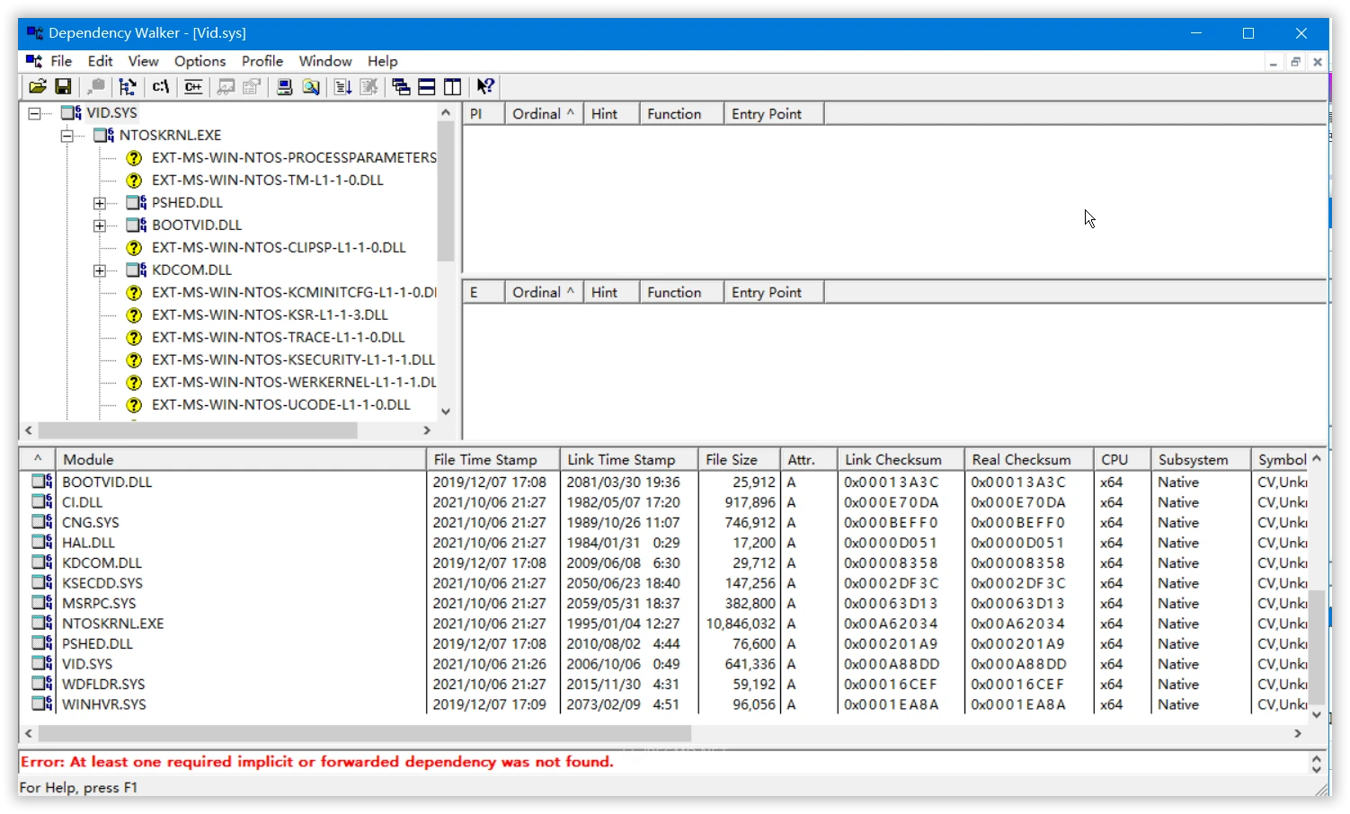Sort by the File Time Stamp column header
Image resolution: width=1350 pixels, height=814 pixels.
pyautogui.click(x=491, y=458)
